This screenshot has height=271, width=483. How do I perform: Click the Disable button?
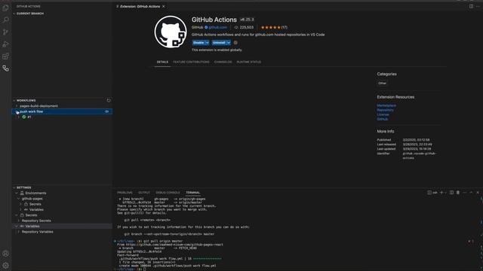point(198,43)
